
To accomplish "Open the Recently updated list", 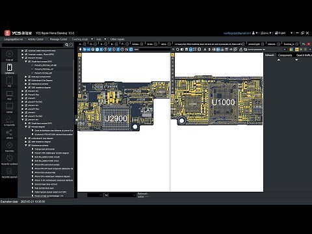I will click(x=9, y=160).
